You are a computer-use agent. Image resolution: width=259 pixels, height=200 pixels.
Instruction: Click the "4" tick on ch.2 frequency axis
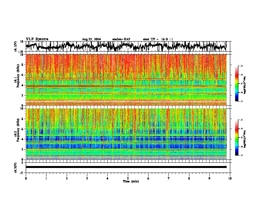pyautogui.click(x=23, y=139)
